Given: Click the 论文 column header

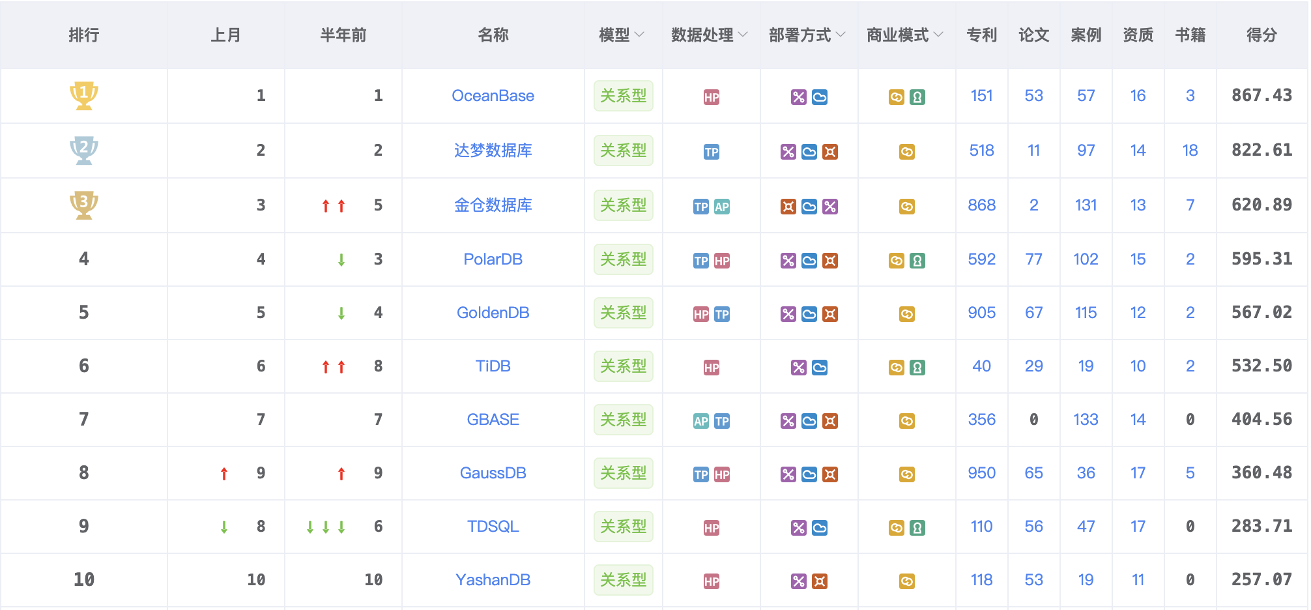Looking at the screenshot, I should coord(1034,35).
